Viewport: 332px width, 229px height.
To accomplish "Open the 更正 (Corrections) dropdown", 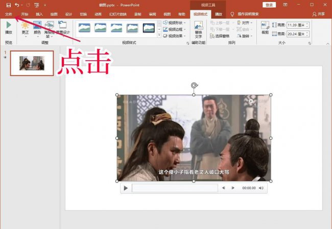I will [x=25, y=30].
